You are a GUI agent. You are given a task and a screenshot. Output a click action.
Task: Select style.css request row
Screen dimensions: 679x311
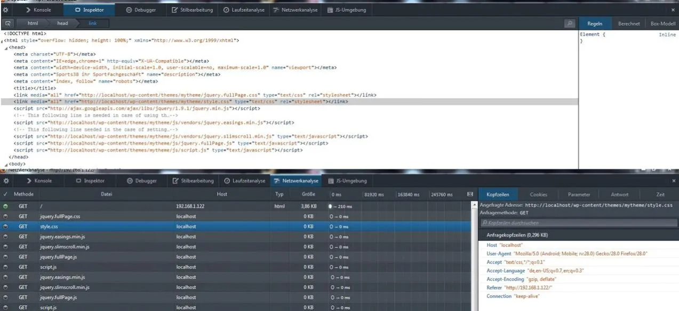pyautogui.click(x=236, y=227)
